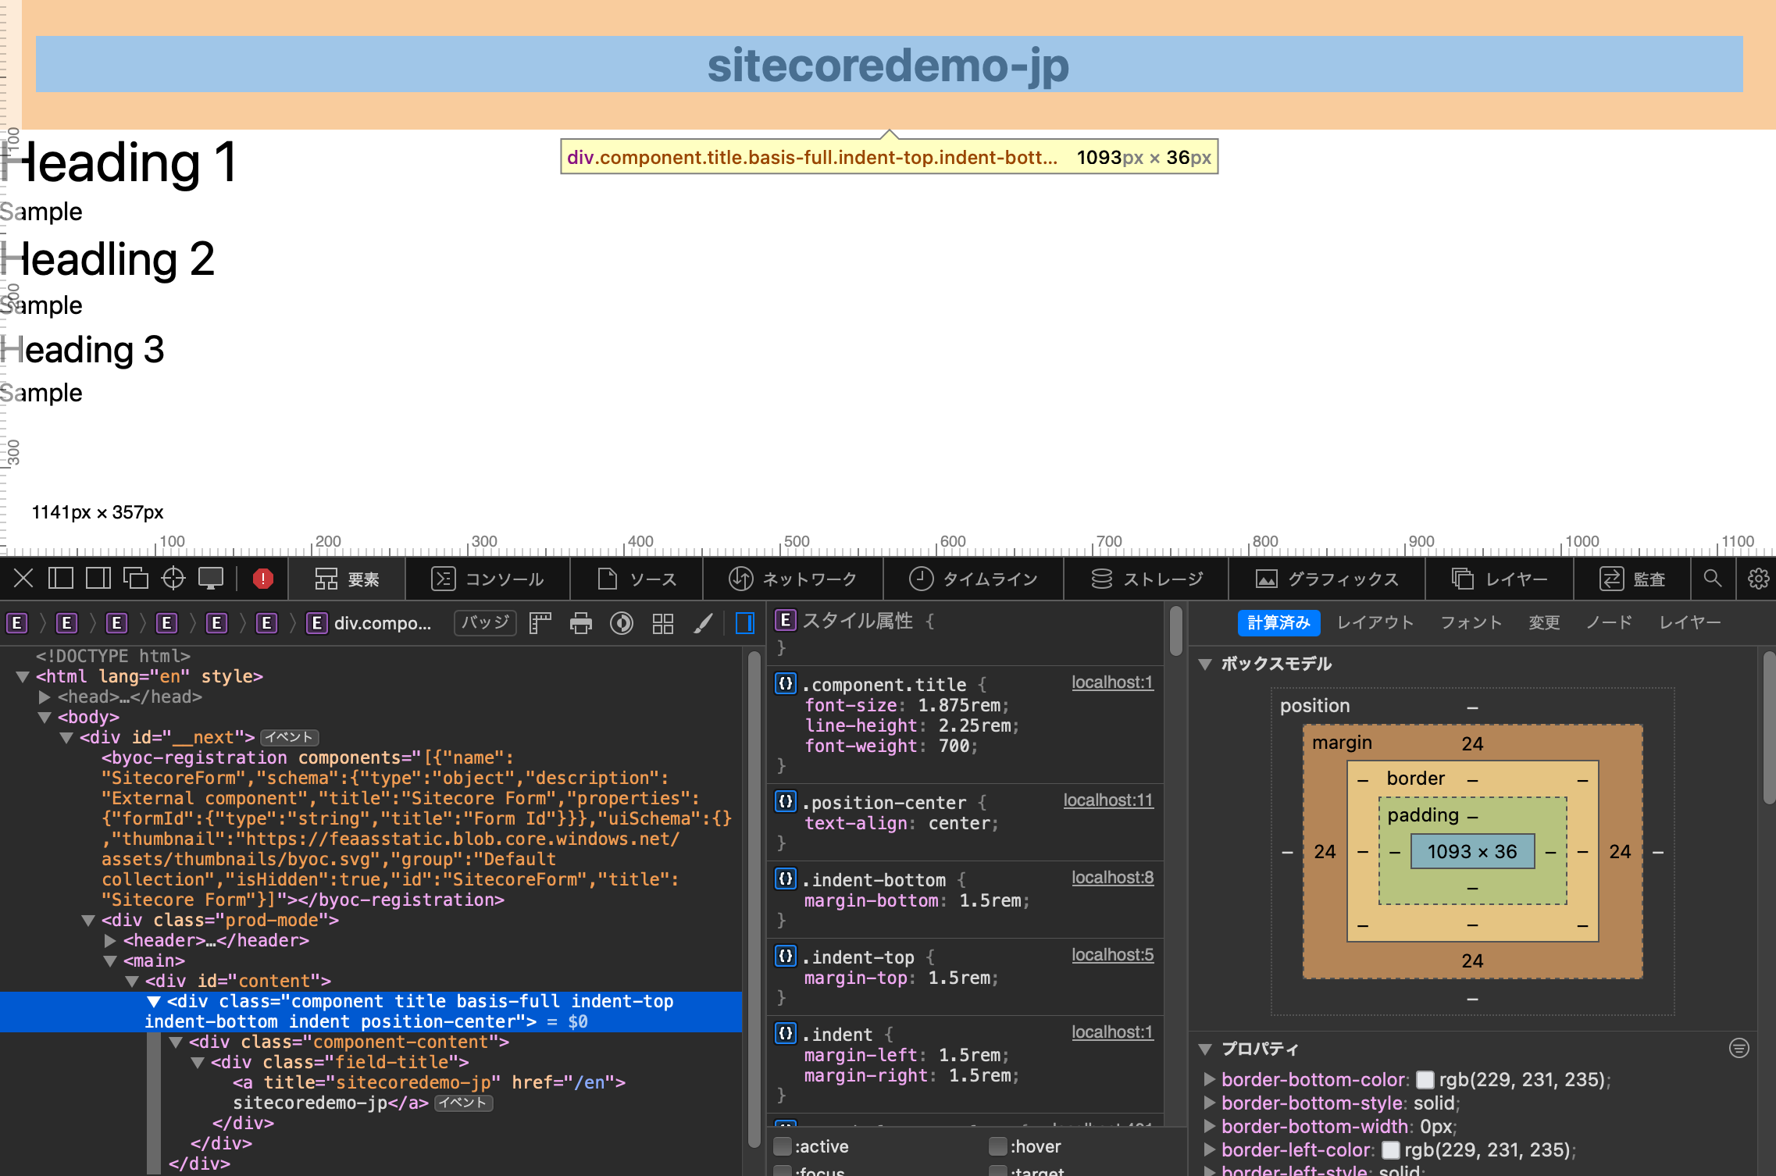
Task: Open localhost:8 source link
Action: click(1112, 877)
